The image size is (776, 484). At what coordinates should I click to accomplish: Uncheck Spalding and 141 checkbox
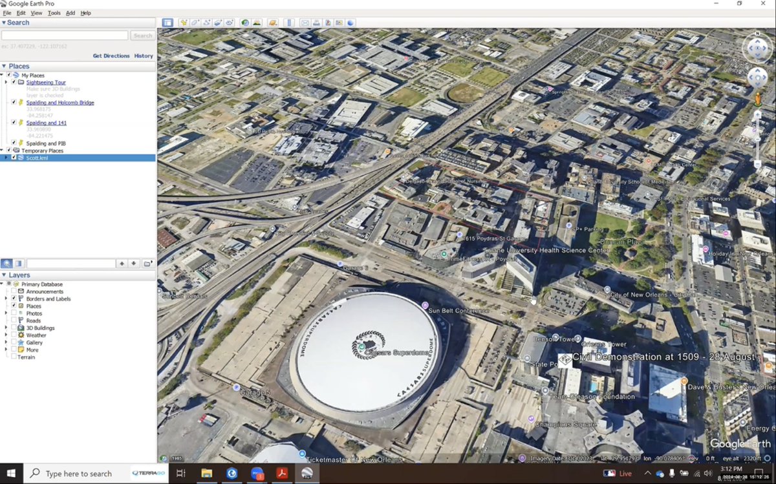[14, 122]
